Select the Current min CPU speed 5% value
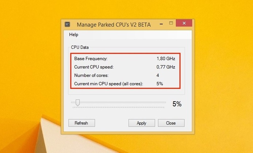 [x=160, y=84]
